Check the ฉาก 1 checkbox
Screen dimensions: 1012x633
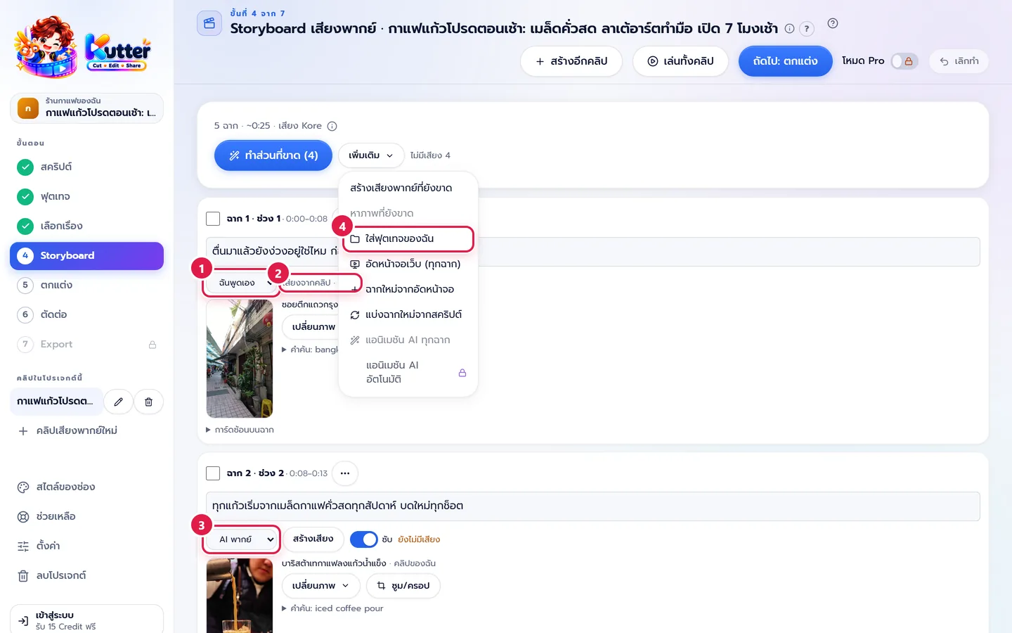click(213, 219)
